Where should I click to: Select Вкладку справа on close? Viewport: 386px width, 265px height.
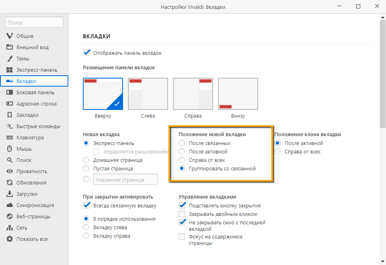[86, 236]
